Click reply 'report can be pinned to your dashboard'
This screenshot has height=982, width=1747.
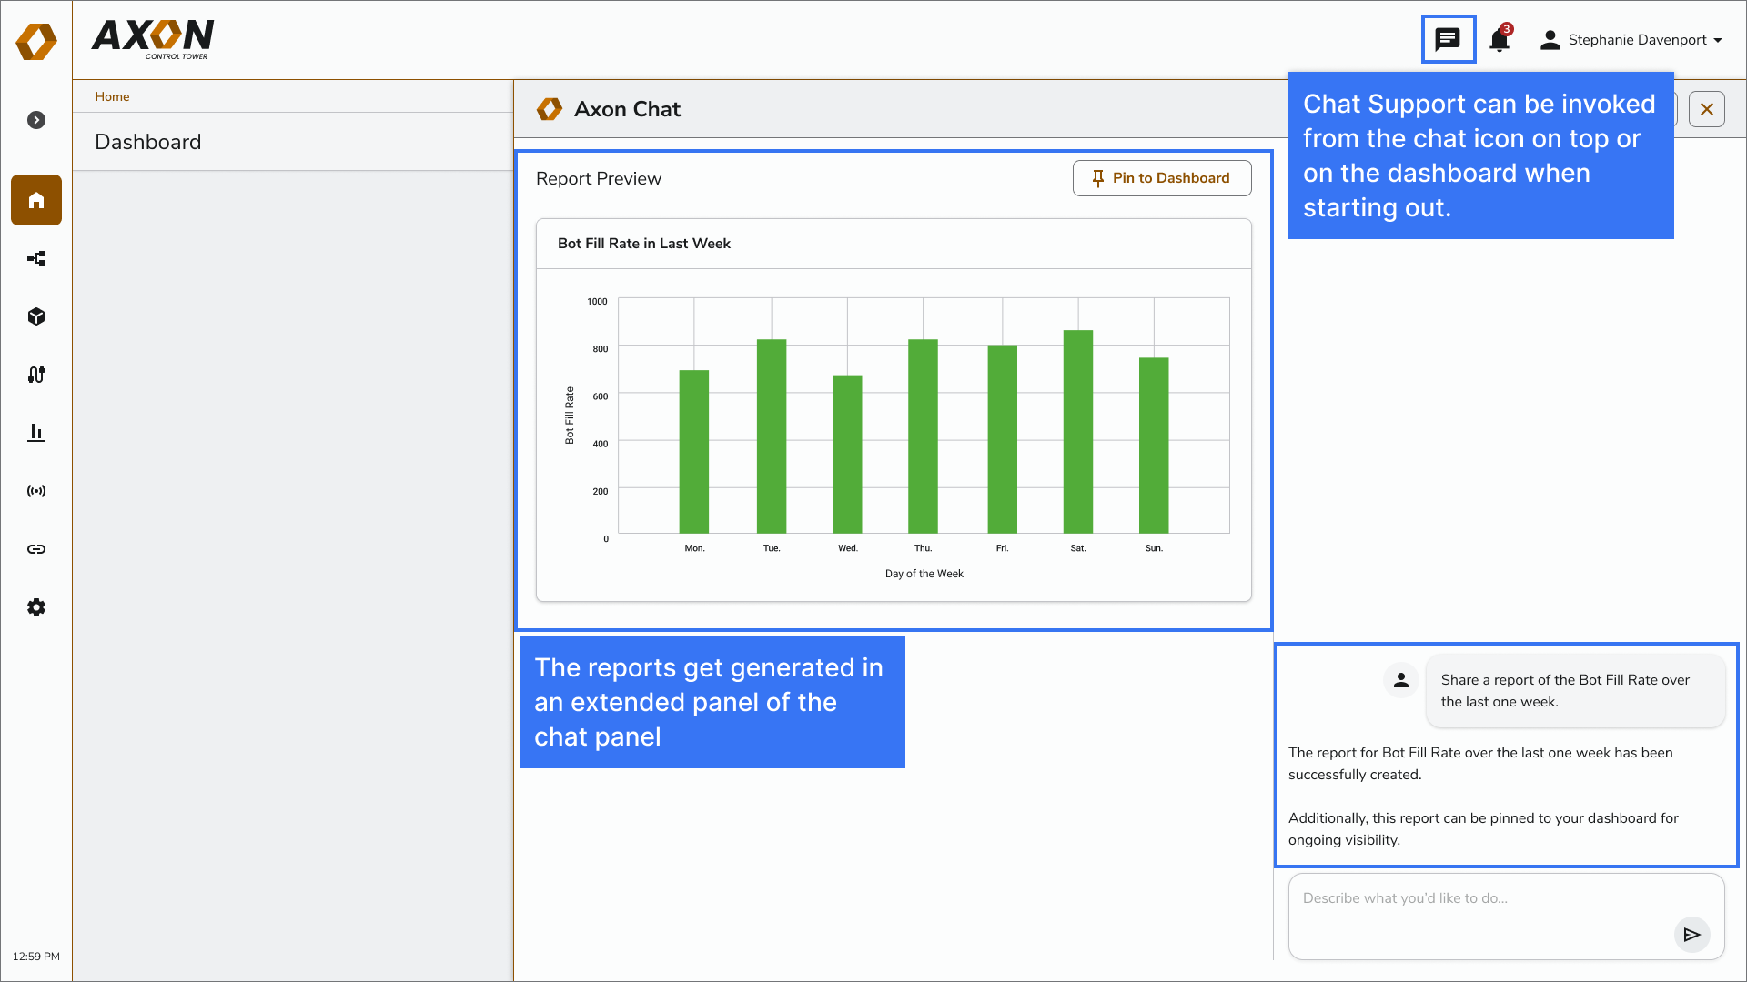pos(1483,829)
